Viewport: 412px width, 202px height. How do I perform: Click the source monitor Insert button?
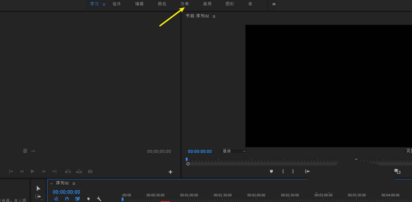(x=68, y=171)
